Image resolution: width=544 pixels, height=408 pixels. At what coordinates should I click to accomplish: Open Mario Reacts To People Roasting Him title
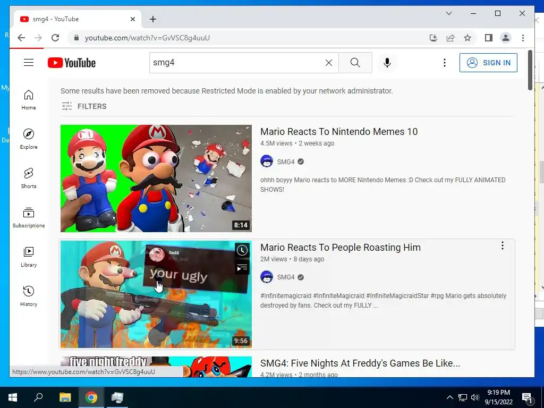pyautogui.click(x=341, y=248)
